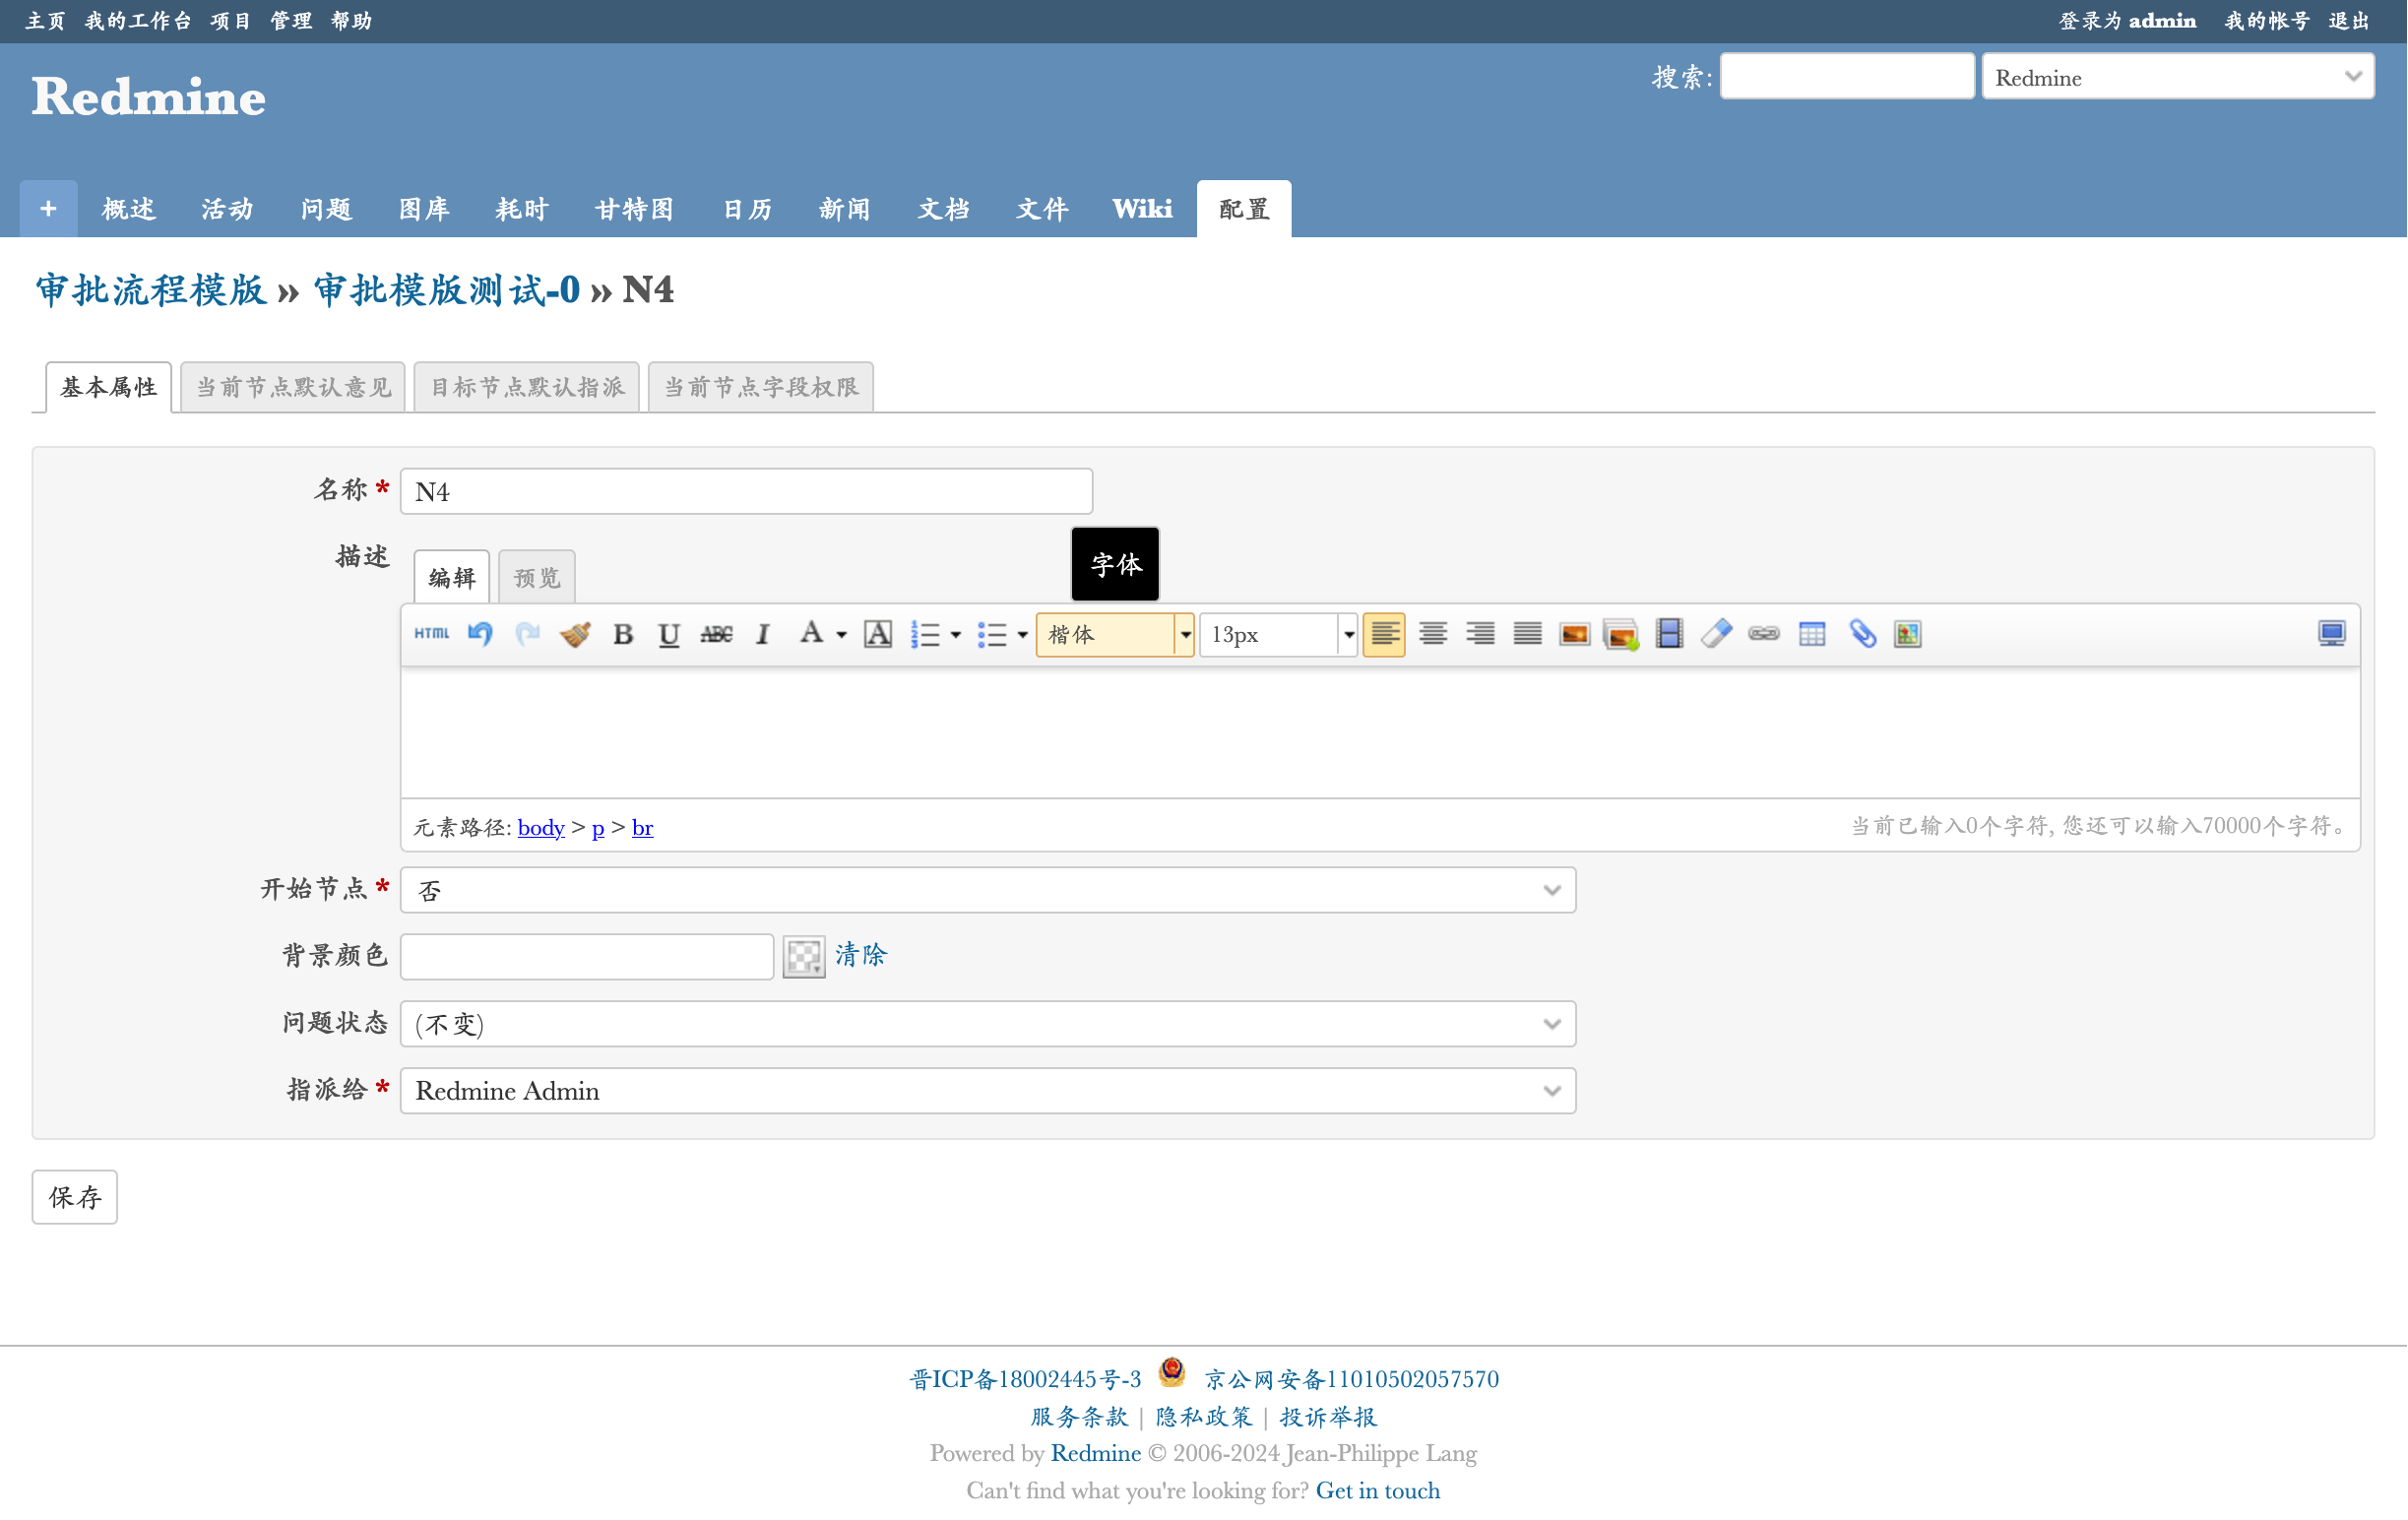Toggle italic formatting in editor
Screen dimensions: 2408x1520
pos(763,634)
